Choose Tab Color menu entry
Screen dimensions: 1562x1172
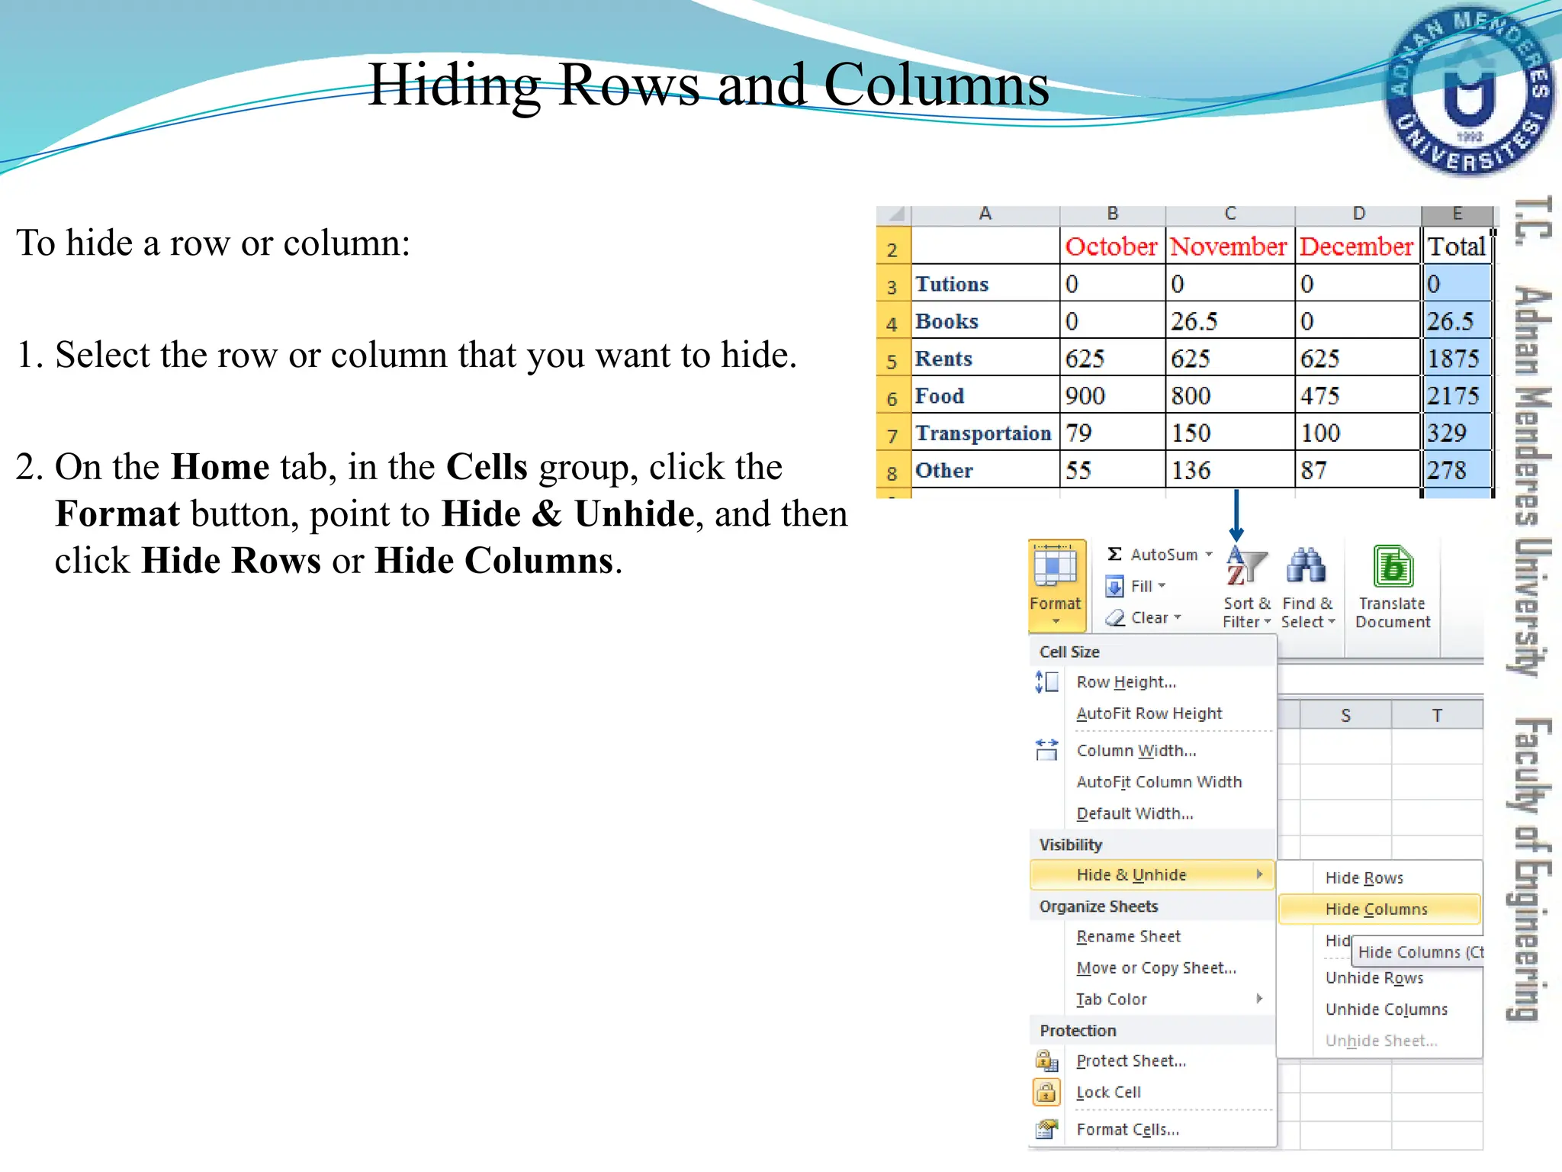(x=1152, y=999)
